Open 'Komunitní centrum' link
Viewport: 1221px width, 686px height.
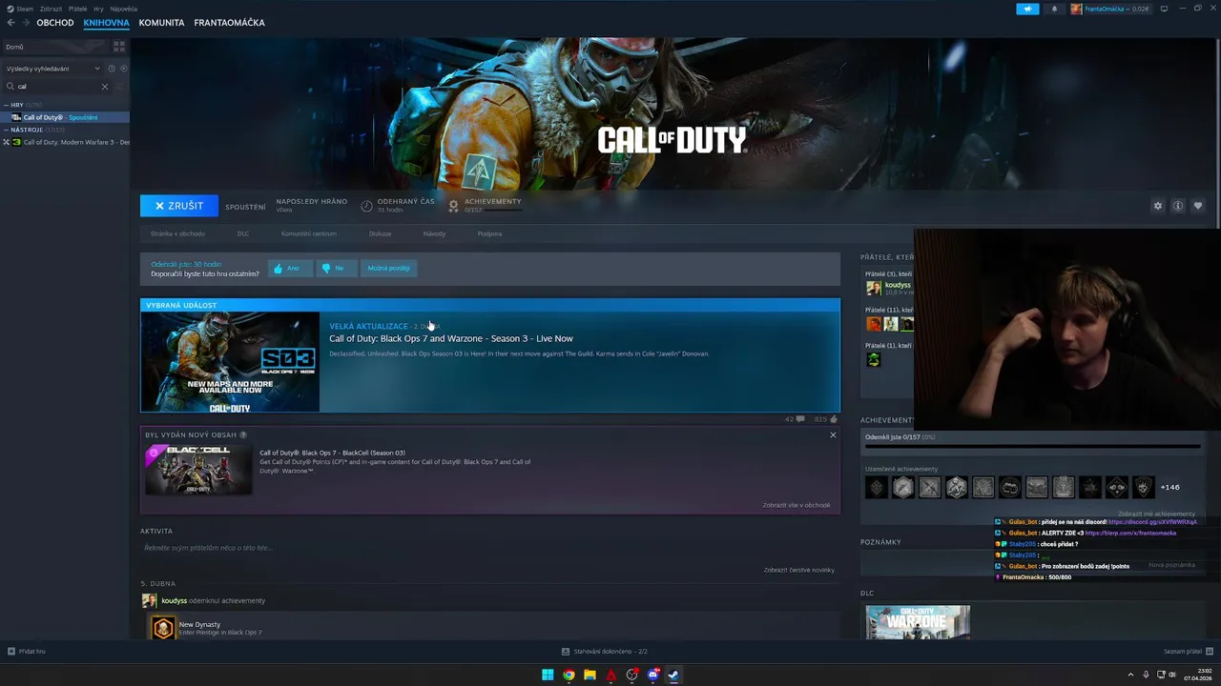[x=309, y=233]
